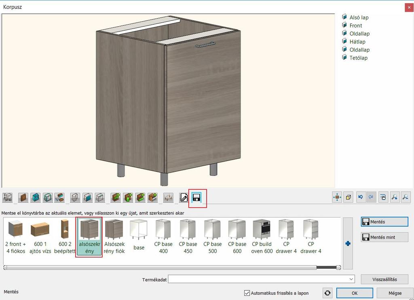The width and height of the screenshot is (414, 300).
Task: Click the Visszaállítás button
Action: (384, 279)
